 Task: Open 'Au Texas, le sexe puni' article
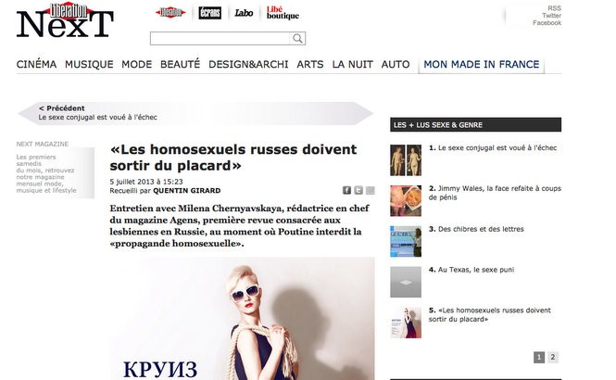pyautogui.click(x=476, y=270)
